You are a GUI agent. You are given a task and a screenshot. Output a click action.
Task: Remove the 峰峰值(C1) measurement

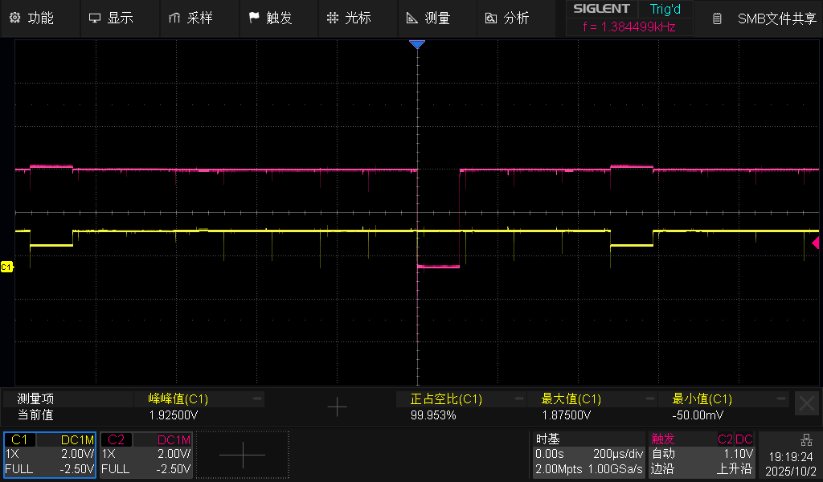click(257, 398)
